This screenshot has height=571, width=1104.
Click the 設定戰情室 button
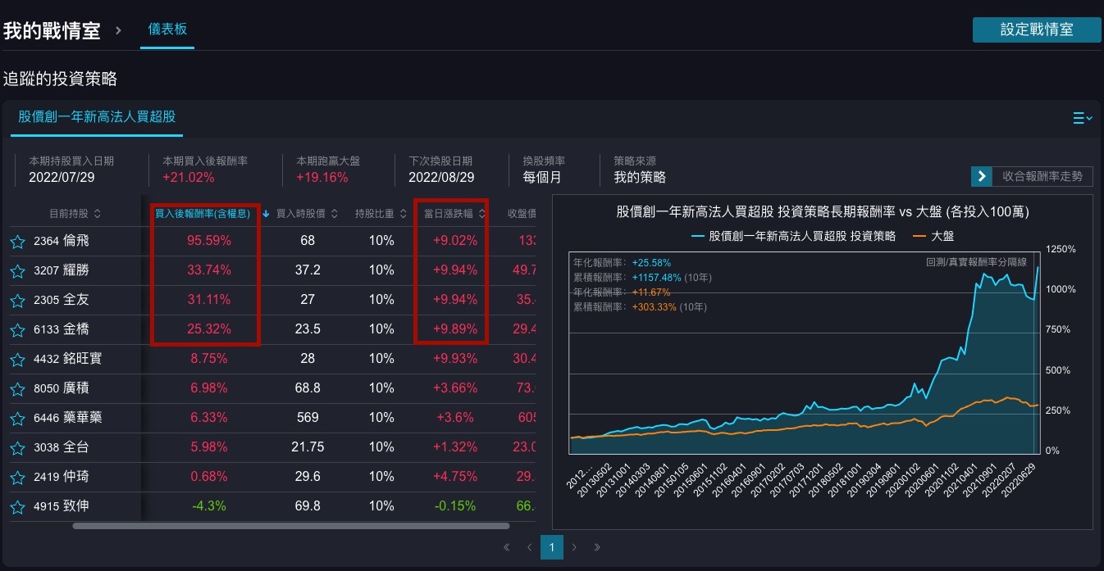tap(1036, 29)
